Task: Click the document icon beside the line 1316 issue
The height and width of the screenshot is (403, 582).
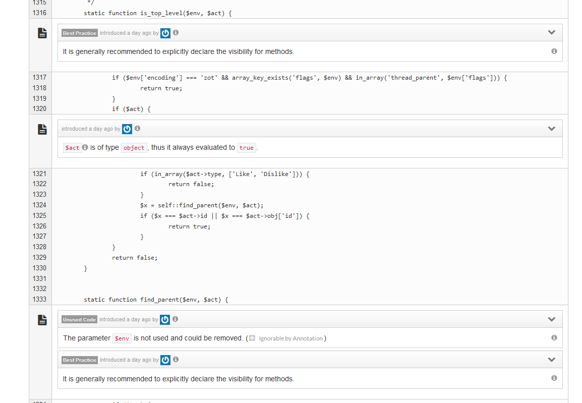Action: pyautogui.click(x=42, y=33)
